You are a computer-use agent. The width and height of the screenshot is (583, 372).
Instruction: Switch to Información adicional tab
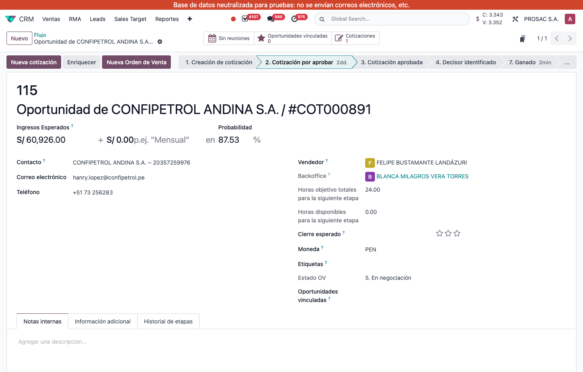[x=103, y=321]
